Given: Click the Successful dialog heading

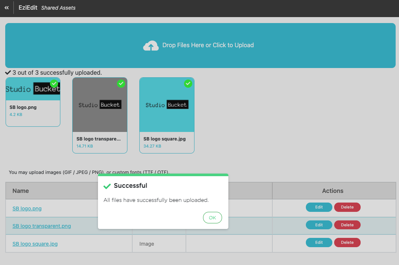Looking at the screenshot, I should [x=130, y=185].
